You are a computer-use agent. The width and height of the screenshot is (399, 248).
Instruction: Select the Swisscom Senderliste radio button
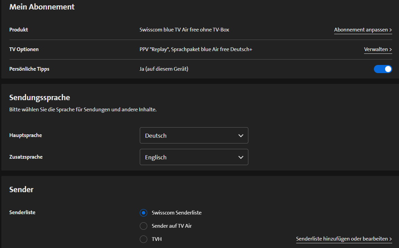(144, 213)
